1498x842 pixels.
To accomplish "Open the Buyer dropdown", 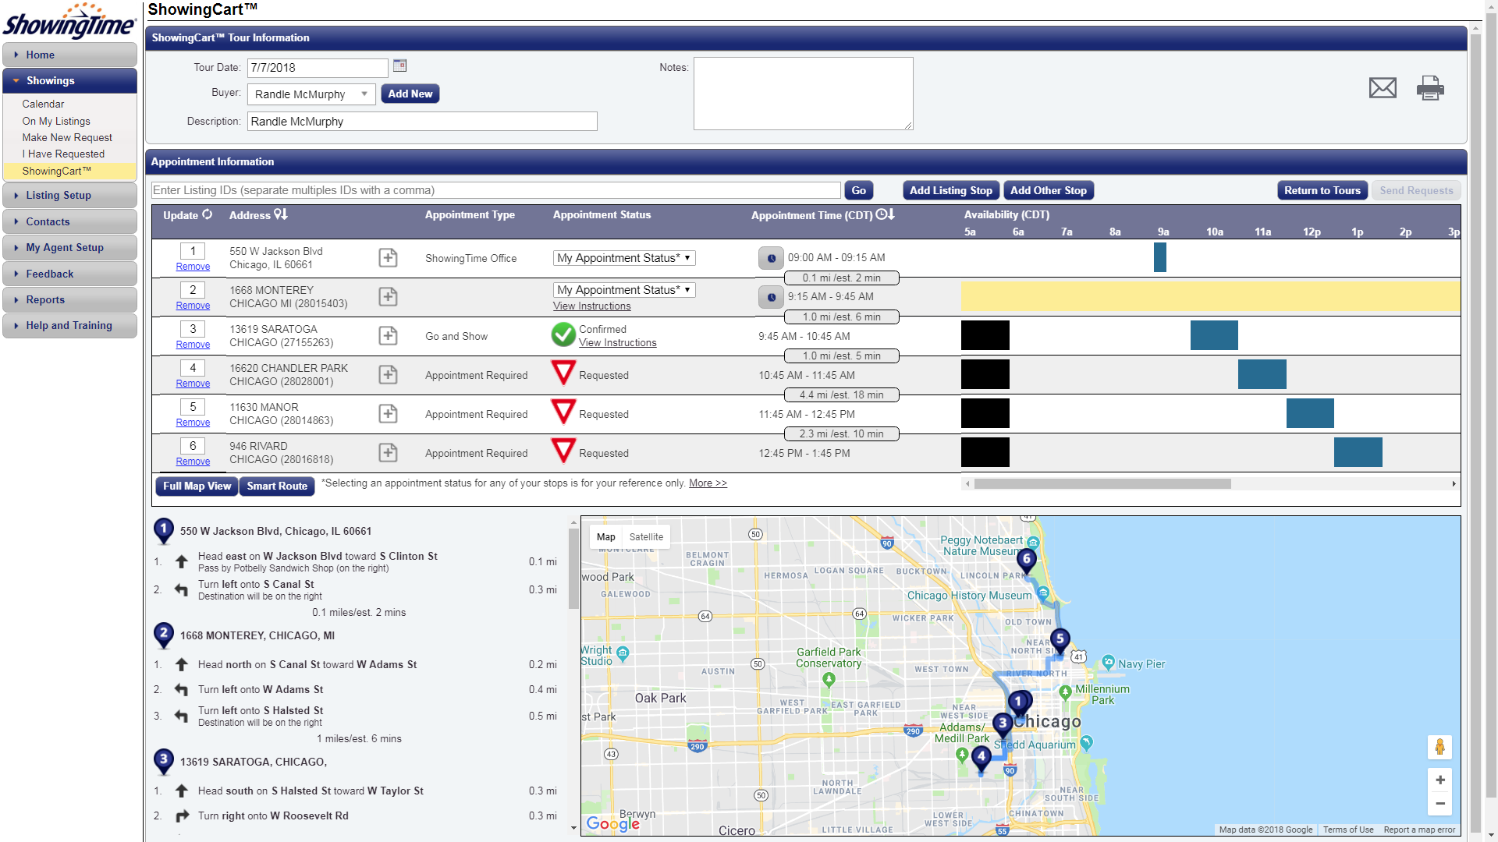I will click(311, 94).
